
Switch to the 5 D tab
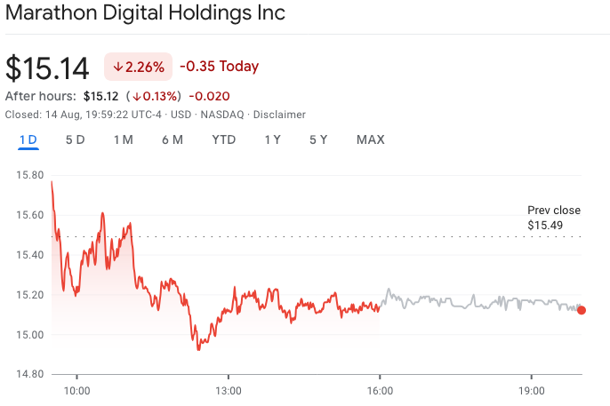[76, 139]
